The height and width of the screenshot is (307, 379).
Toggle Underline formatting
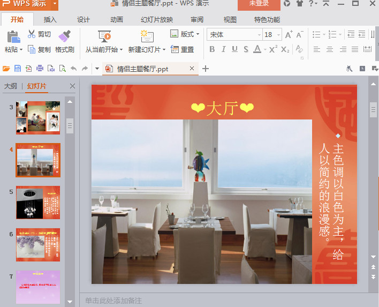234,49
